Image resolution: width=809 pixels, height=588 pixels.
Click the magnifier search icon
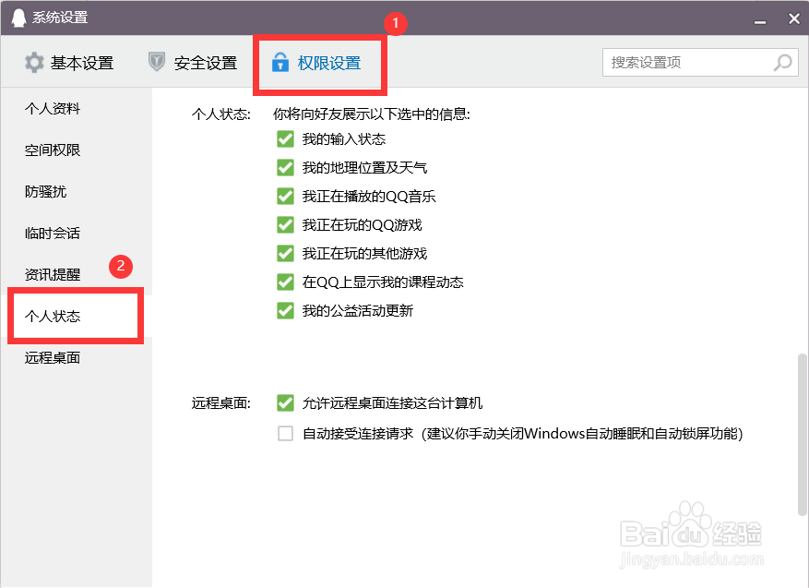[x=782, y=63]
